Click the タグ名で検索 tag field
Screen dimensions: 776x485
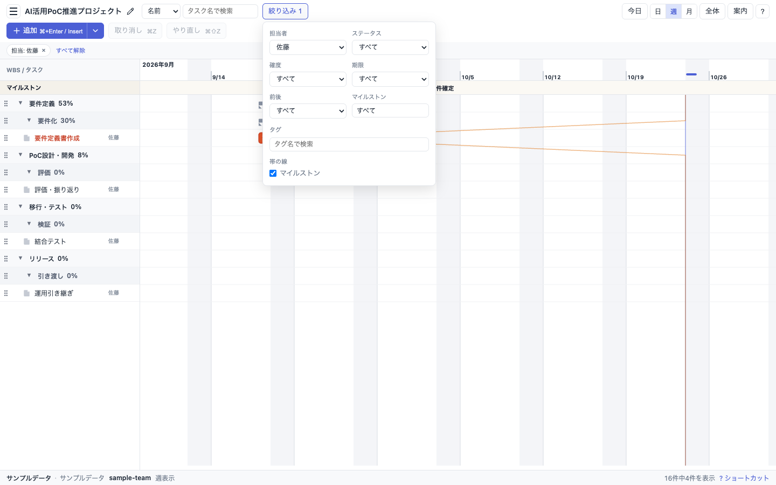point(349,144)
